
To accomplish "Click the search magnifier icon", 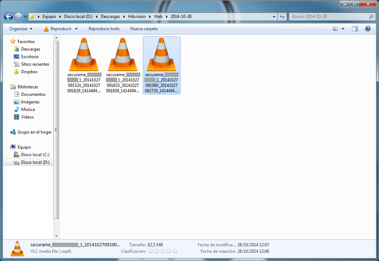I will pos(371,17).
